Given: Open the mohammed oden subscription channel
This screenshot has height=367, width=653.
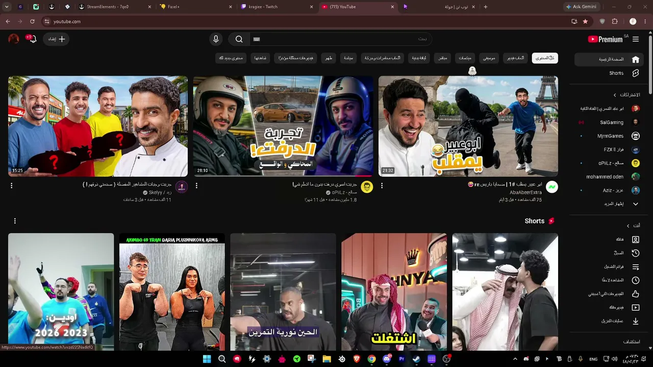Looking at the screenshot, I should (610, 177).
